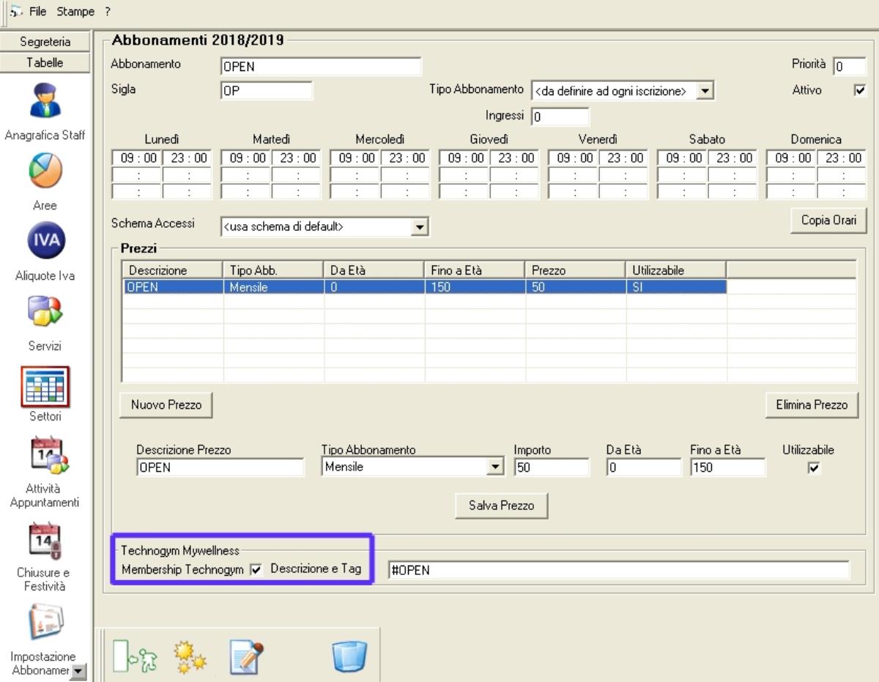Toggle Membership Technogym checkbox
This screenshot has height=682, width=879.
(x=256, y=570)
